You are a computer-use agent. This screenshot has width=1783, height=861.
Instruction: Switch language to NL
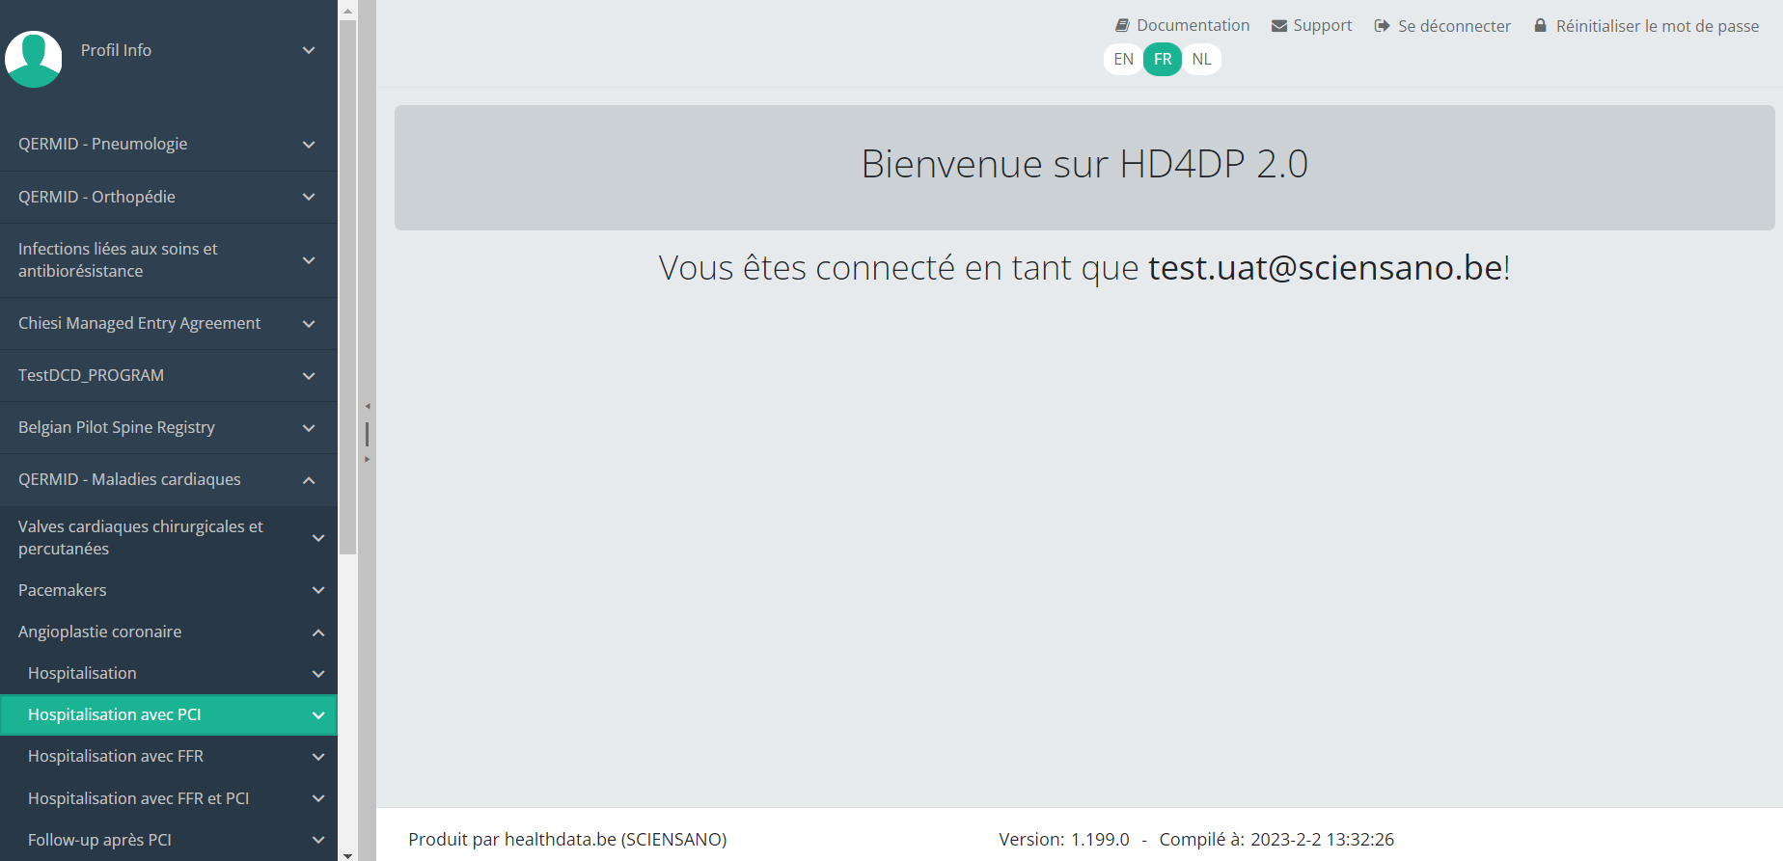click(x=1201, y=59)
